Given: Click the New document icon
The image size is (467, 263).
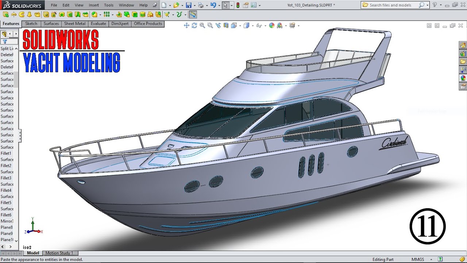Looking at the screenshot, I should click(164, 5).
